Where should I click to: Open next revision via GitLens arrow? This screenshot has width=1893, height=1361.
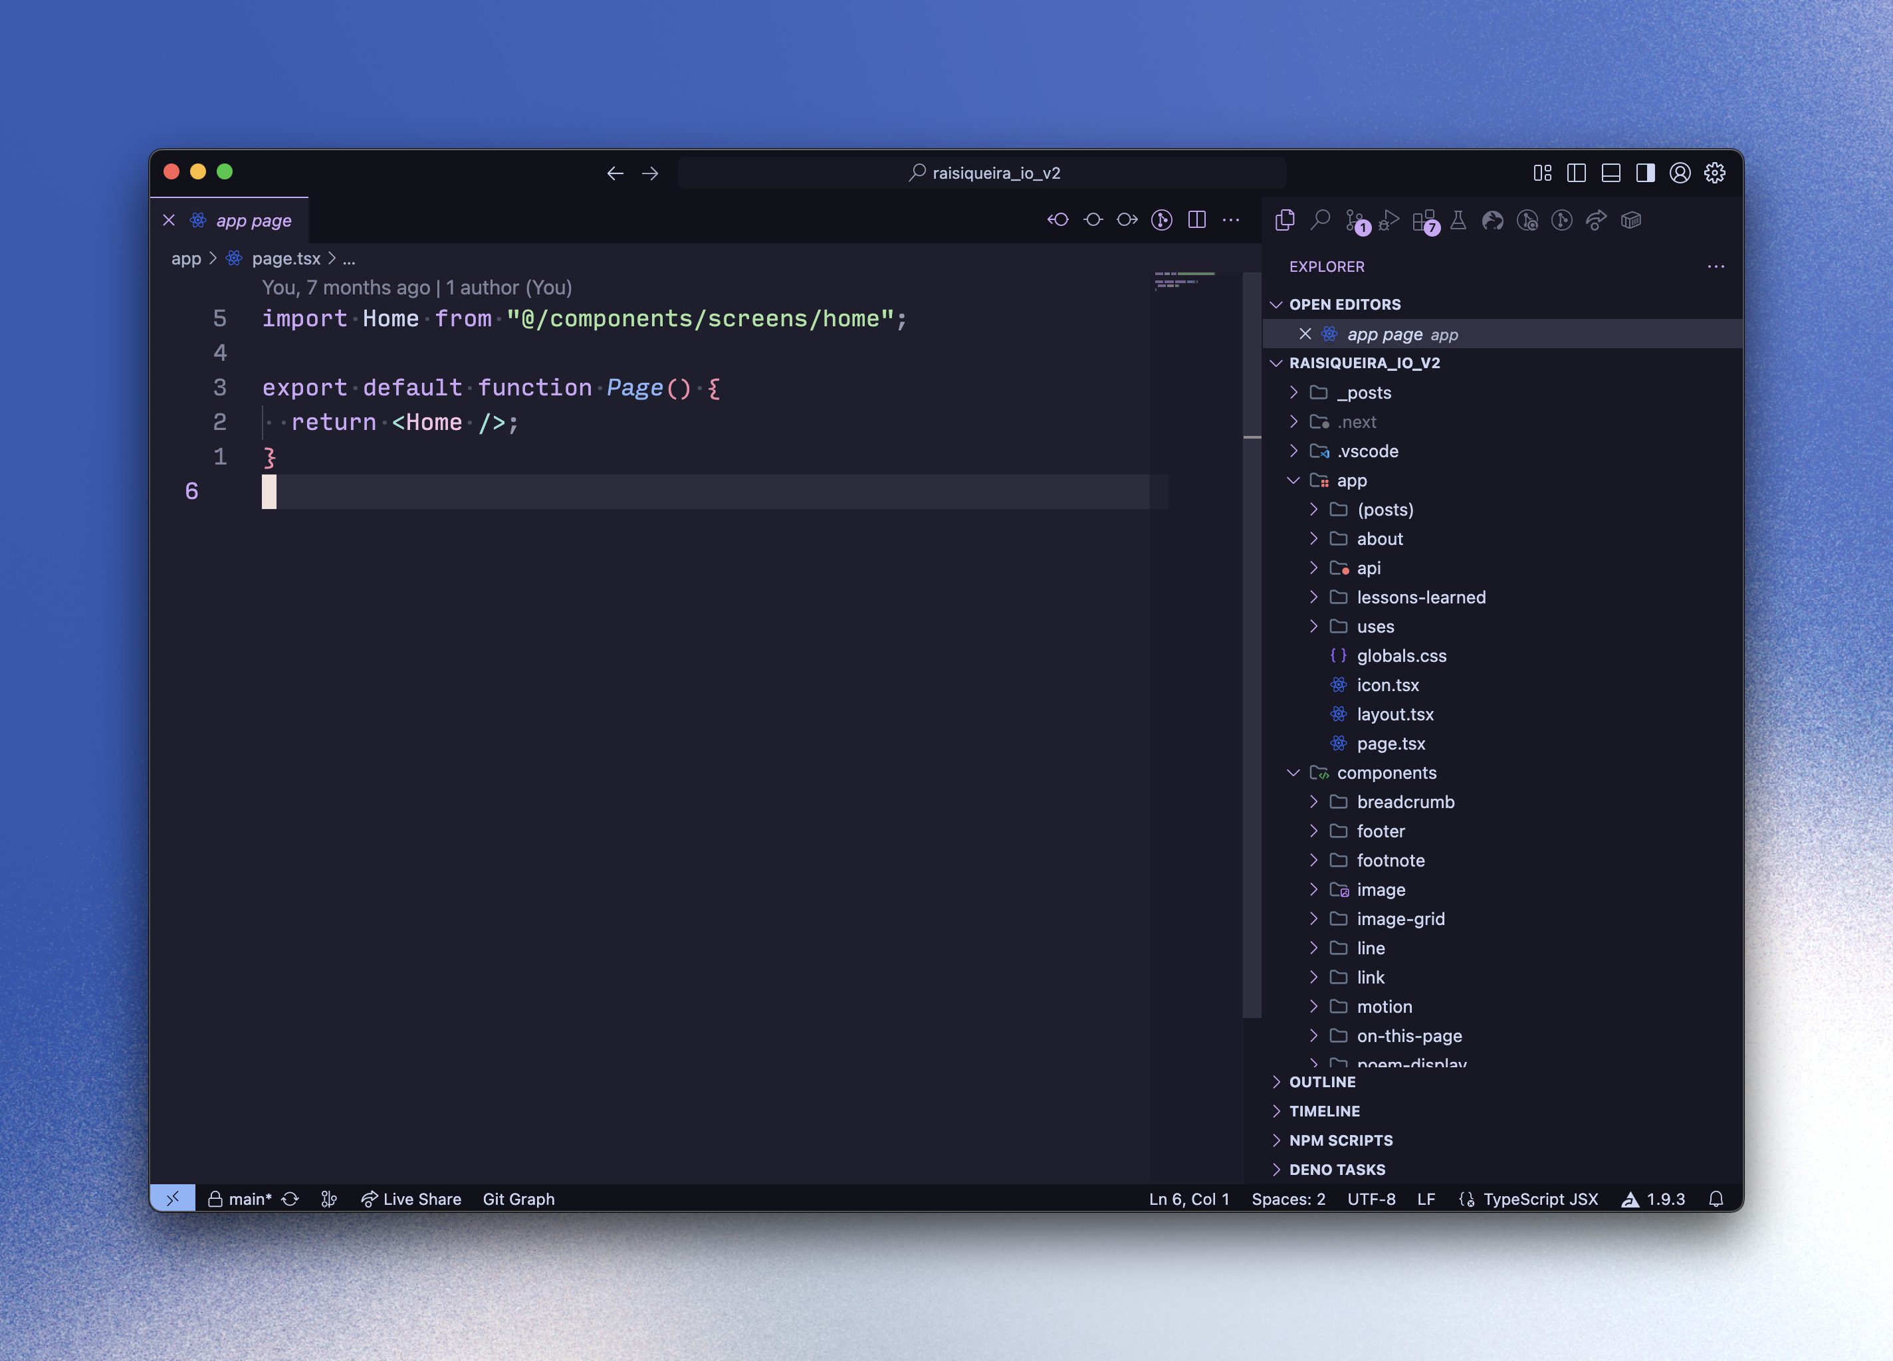[x=1127, y=219]
